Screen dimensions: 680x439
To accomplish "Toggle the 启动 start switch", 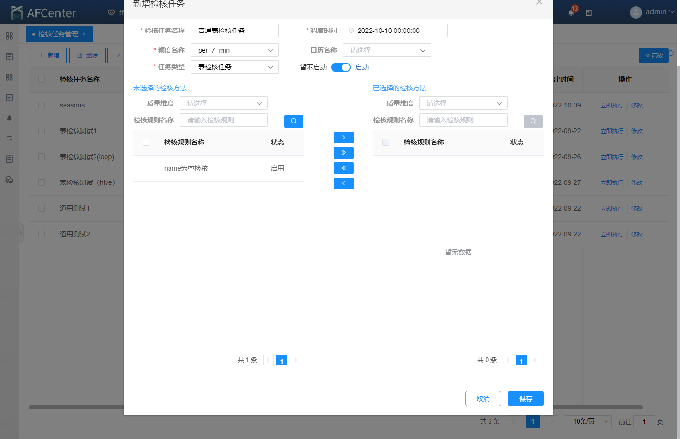I will click(340, 67).
